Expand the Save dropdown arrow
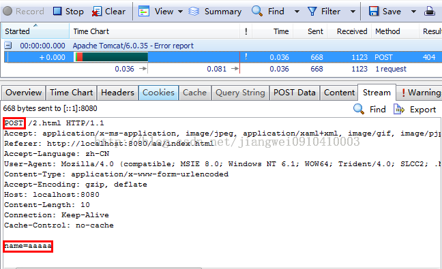 [413, 12]
